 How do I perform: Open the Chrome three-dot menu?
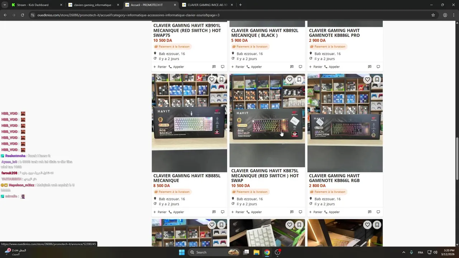tap(454, 15)
